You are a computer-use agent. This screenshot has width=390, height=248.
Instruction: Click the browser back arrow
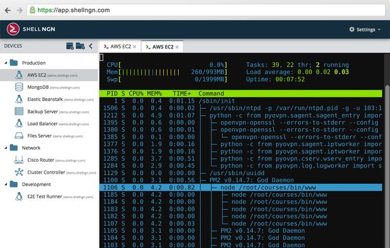[x=8, y=11]
